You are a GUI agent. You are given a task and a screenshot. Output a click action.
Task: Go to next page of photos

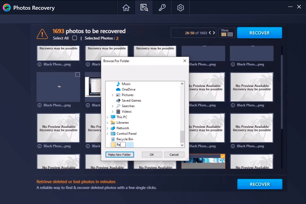pos(214,33)
